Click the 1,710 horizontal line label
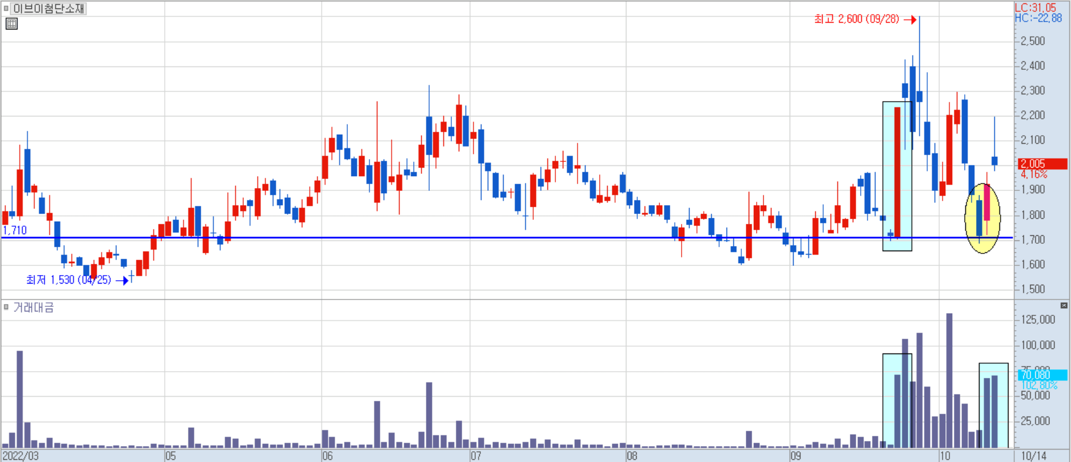The width and height of the screenshot is (1071, 462). 15,230
